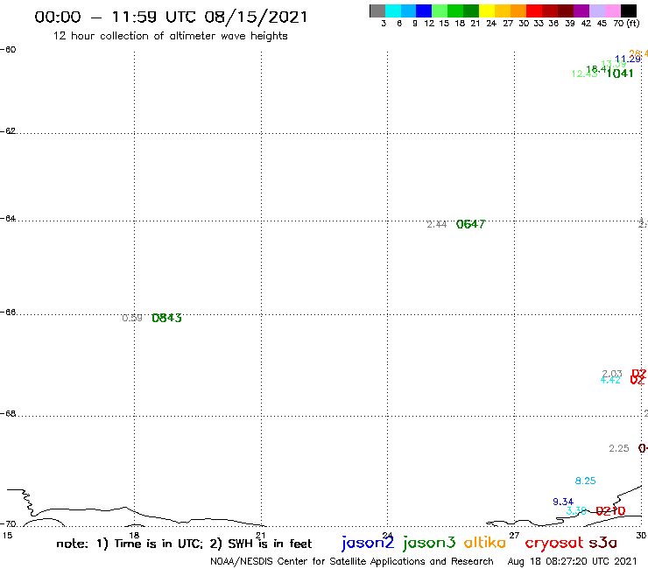Click the light blue value '8.25'
Viewport: 648px width, 569px height.
[x=585, y=481]
